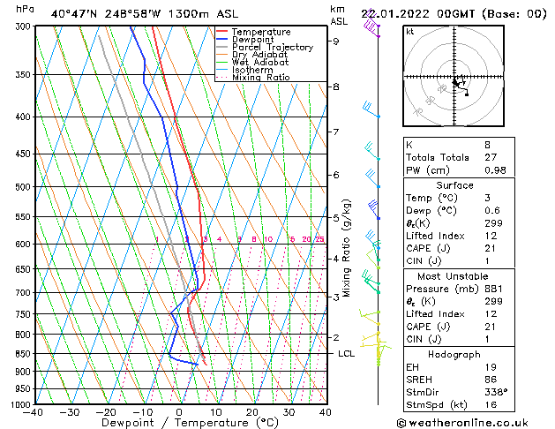Click the yellow wind barb near 750 hPa
Viewport: 555px width, 429px height.
[x=370, y=313]
